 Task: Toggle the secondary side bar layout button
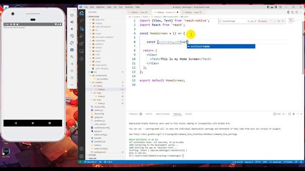click(x=275, y=7)
